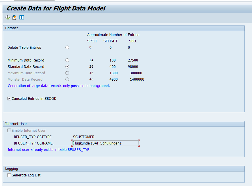Screen dimensions: 252x186
Task: Select the Delete Table Entries radio button
Action: (67, 48)
